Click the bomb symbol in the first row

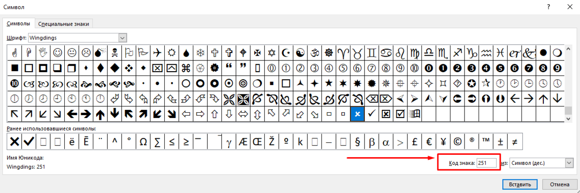pos(100,52)
